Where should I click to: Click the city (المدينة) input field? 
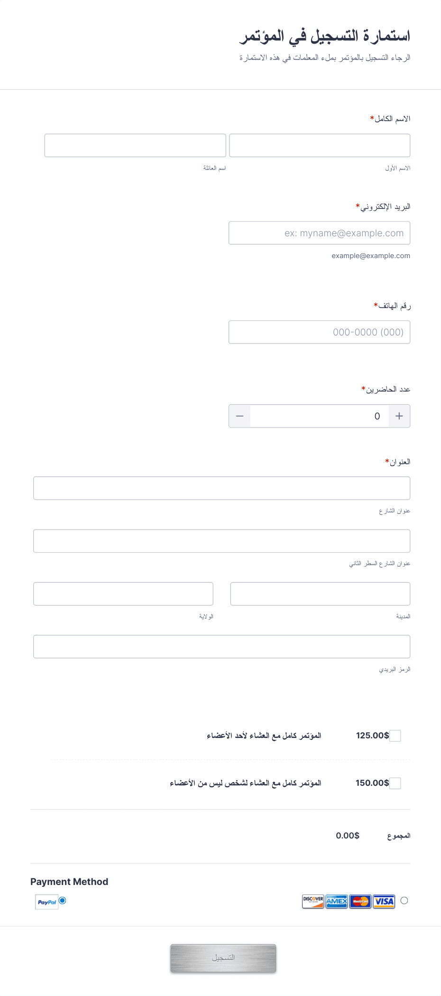pyautogui.click(x=320, y=594)
